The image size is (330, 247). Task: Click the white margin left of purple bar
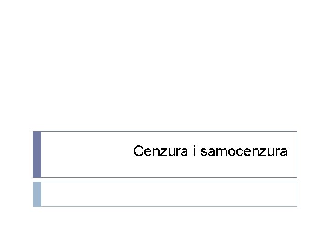16,155
